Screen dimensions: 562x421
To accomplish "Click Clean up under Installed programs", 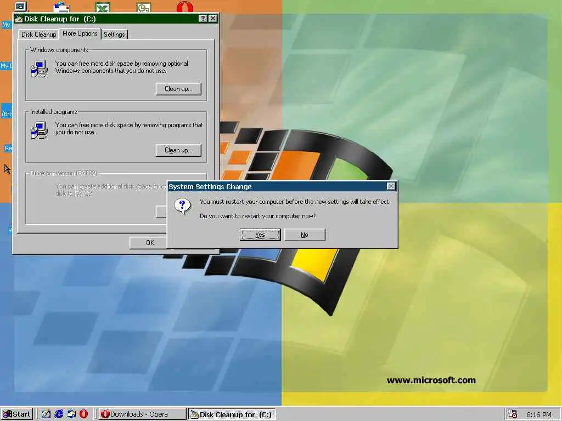I will (178, 150).
